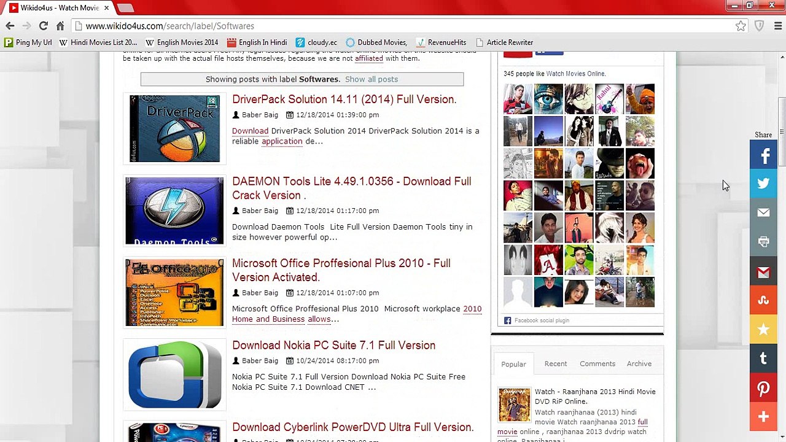This screenshot has width=786, height=442.
Task: Share the page on Tumblr
Action: coord(764,359)
